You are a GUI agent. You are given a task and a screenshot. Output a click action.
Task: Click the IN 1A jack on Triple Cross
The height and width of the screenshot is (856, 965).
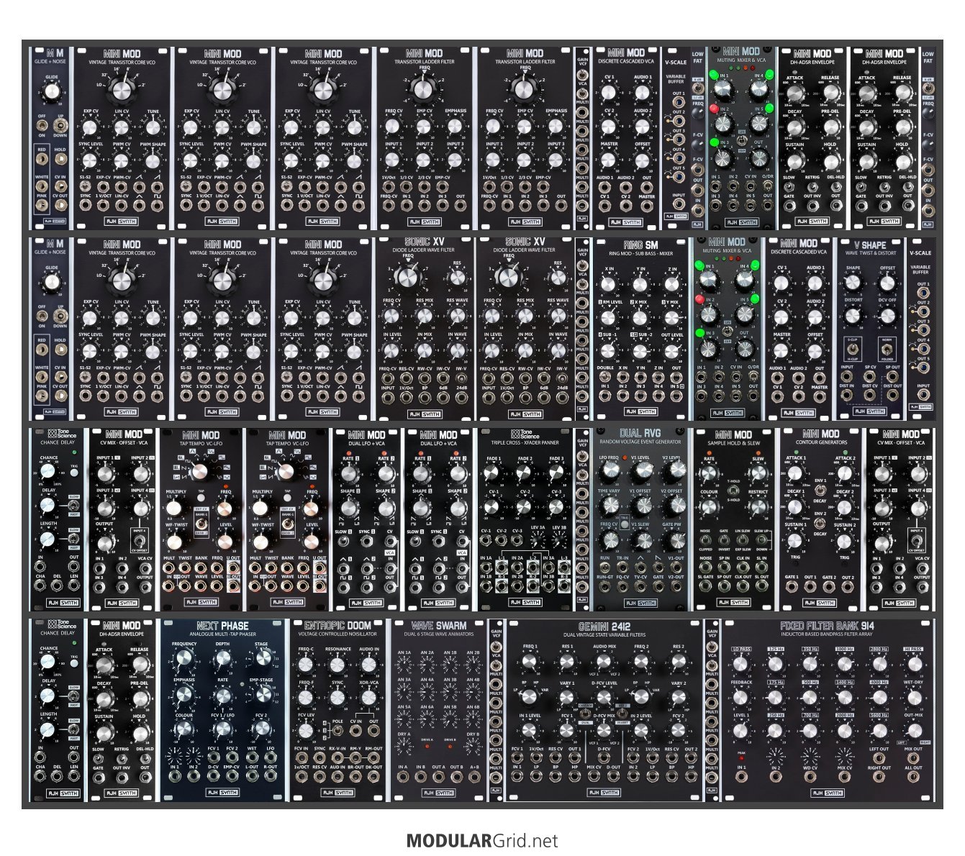point(487,567)
